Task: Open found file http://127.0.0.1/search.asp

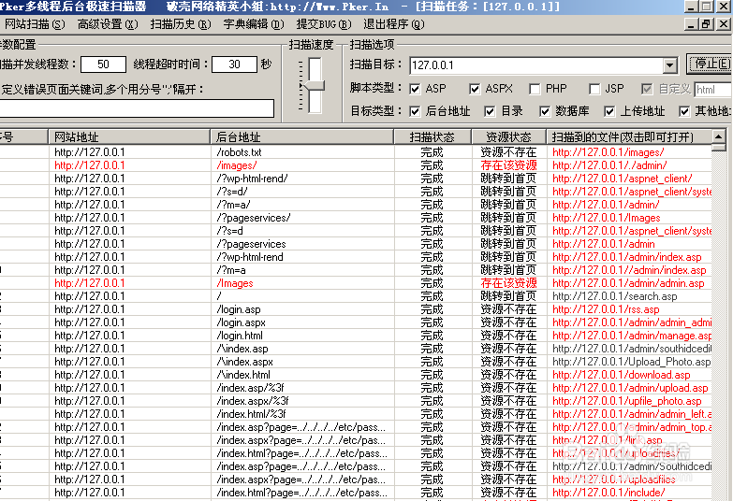Action: 615,296
